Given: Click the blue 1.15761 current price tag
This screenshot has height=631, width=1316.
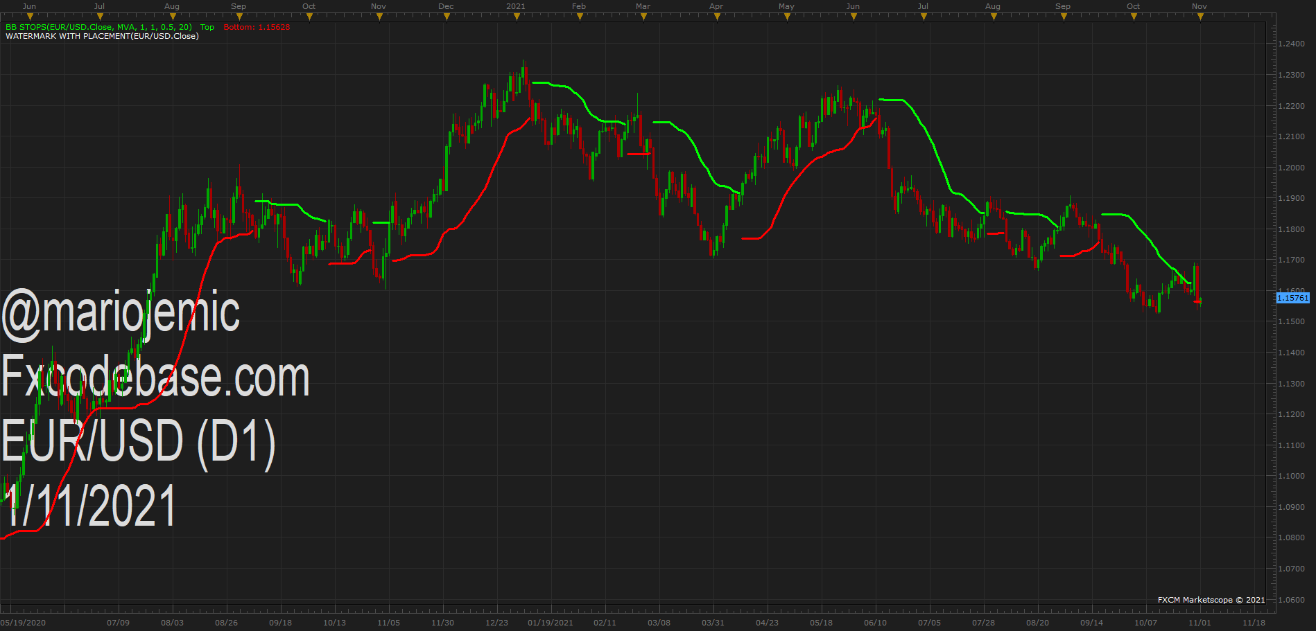Looking at the screenshot, I should tap(1292, 298).
